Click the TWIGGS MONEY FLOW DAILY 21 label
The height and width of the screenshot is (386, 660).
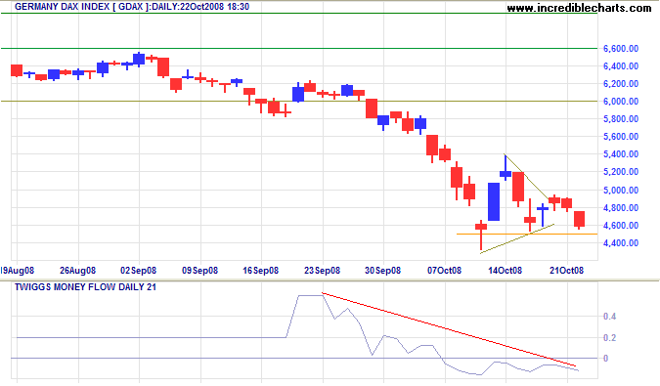pos(85,287)
